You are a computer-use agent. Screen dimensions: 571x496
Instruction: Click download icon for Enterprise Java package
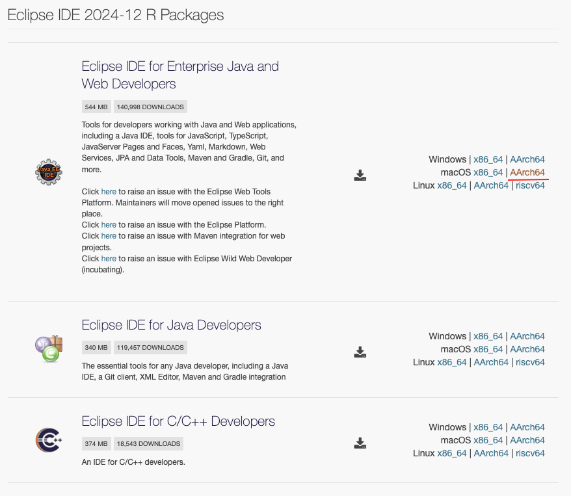point(360,175)
